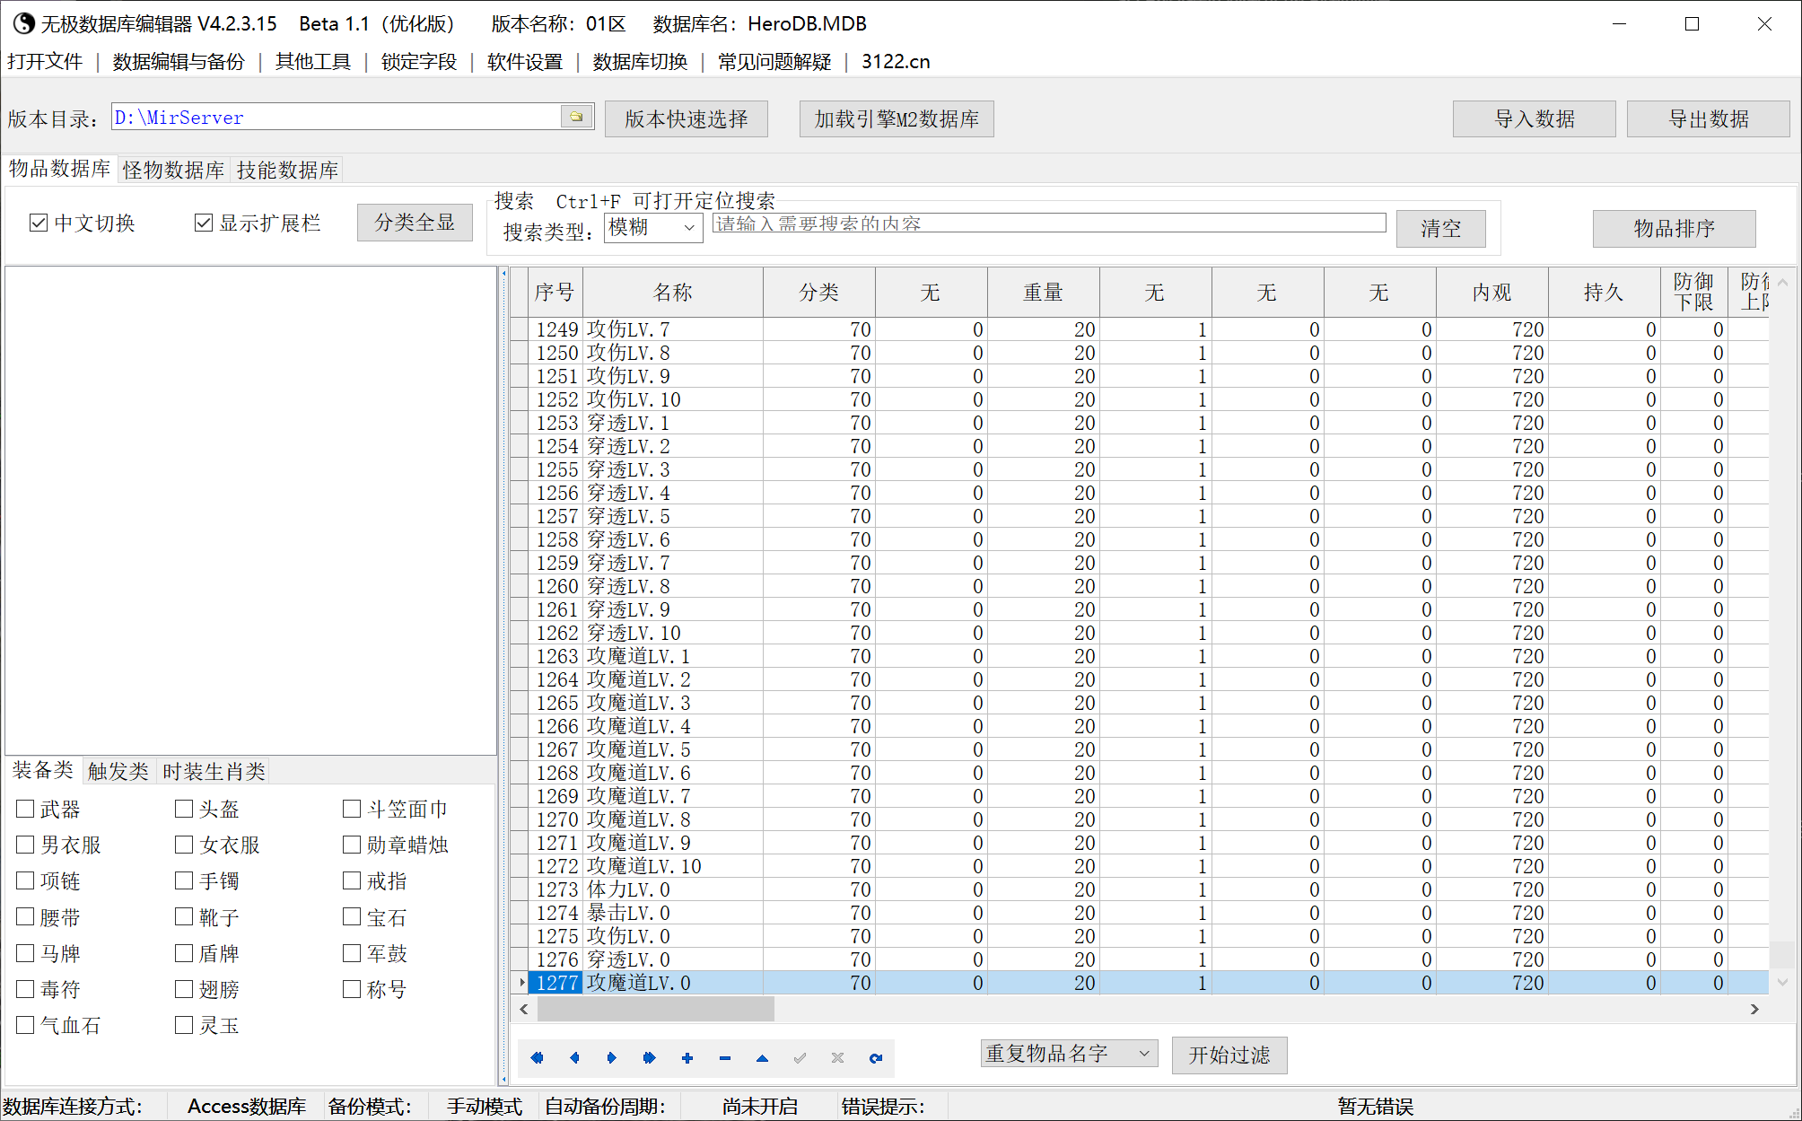Click the 开始过滤 button
Viewport: 1802px width, 1121px height.
pyautogui.click(x=1229, y=1055)
